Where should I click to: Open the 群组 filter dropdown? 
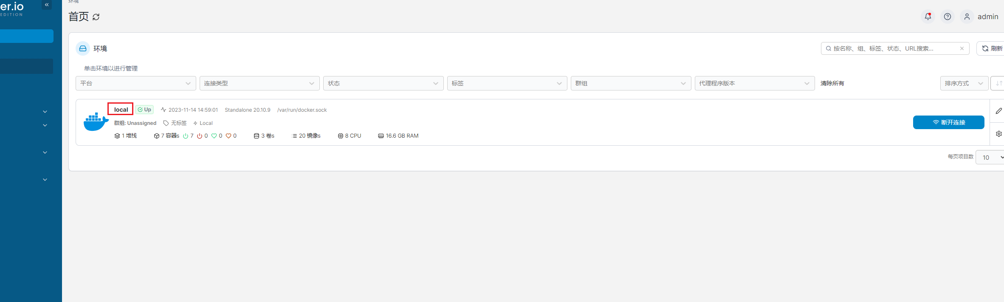pyautogui.click(x=631, y=83)
